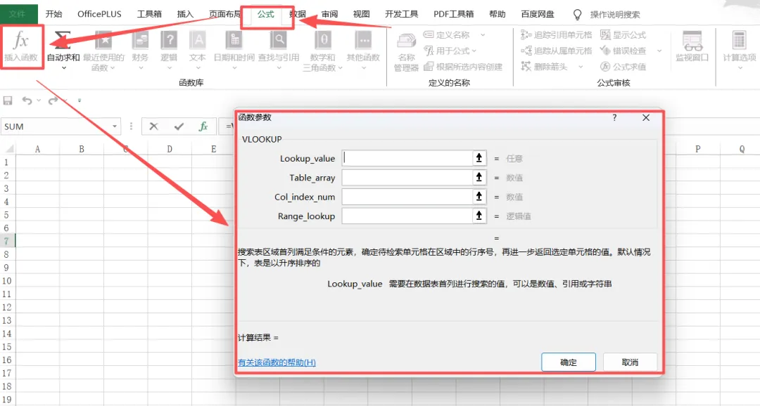Click Error Checking (错误检查)
This screenshot has width=760, height=406.
[x=623, y=51]
